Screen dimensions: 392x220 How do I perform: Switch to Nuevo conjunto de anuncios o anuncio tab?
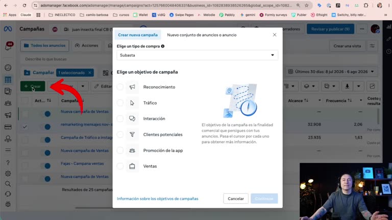coord(202,35)
